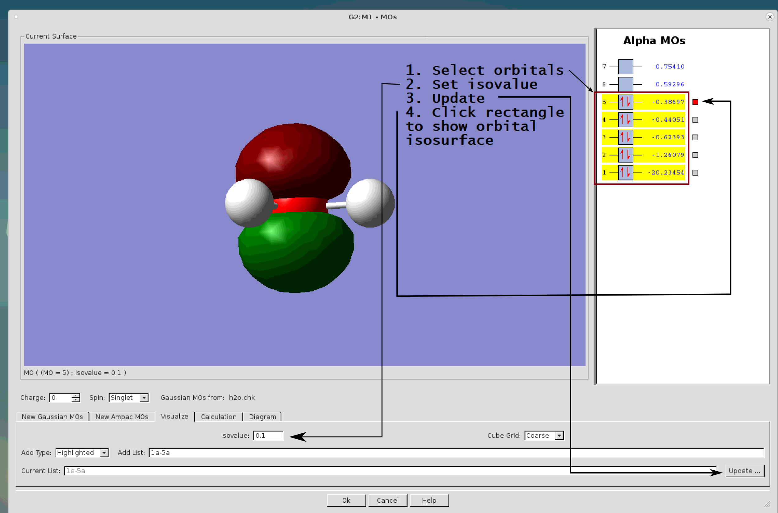Image resolution: width=778 pixels, height=513 pixels.
Task: Click the occupancy box of orbital 7
Action: [625, 66]
